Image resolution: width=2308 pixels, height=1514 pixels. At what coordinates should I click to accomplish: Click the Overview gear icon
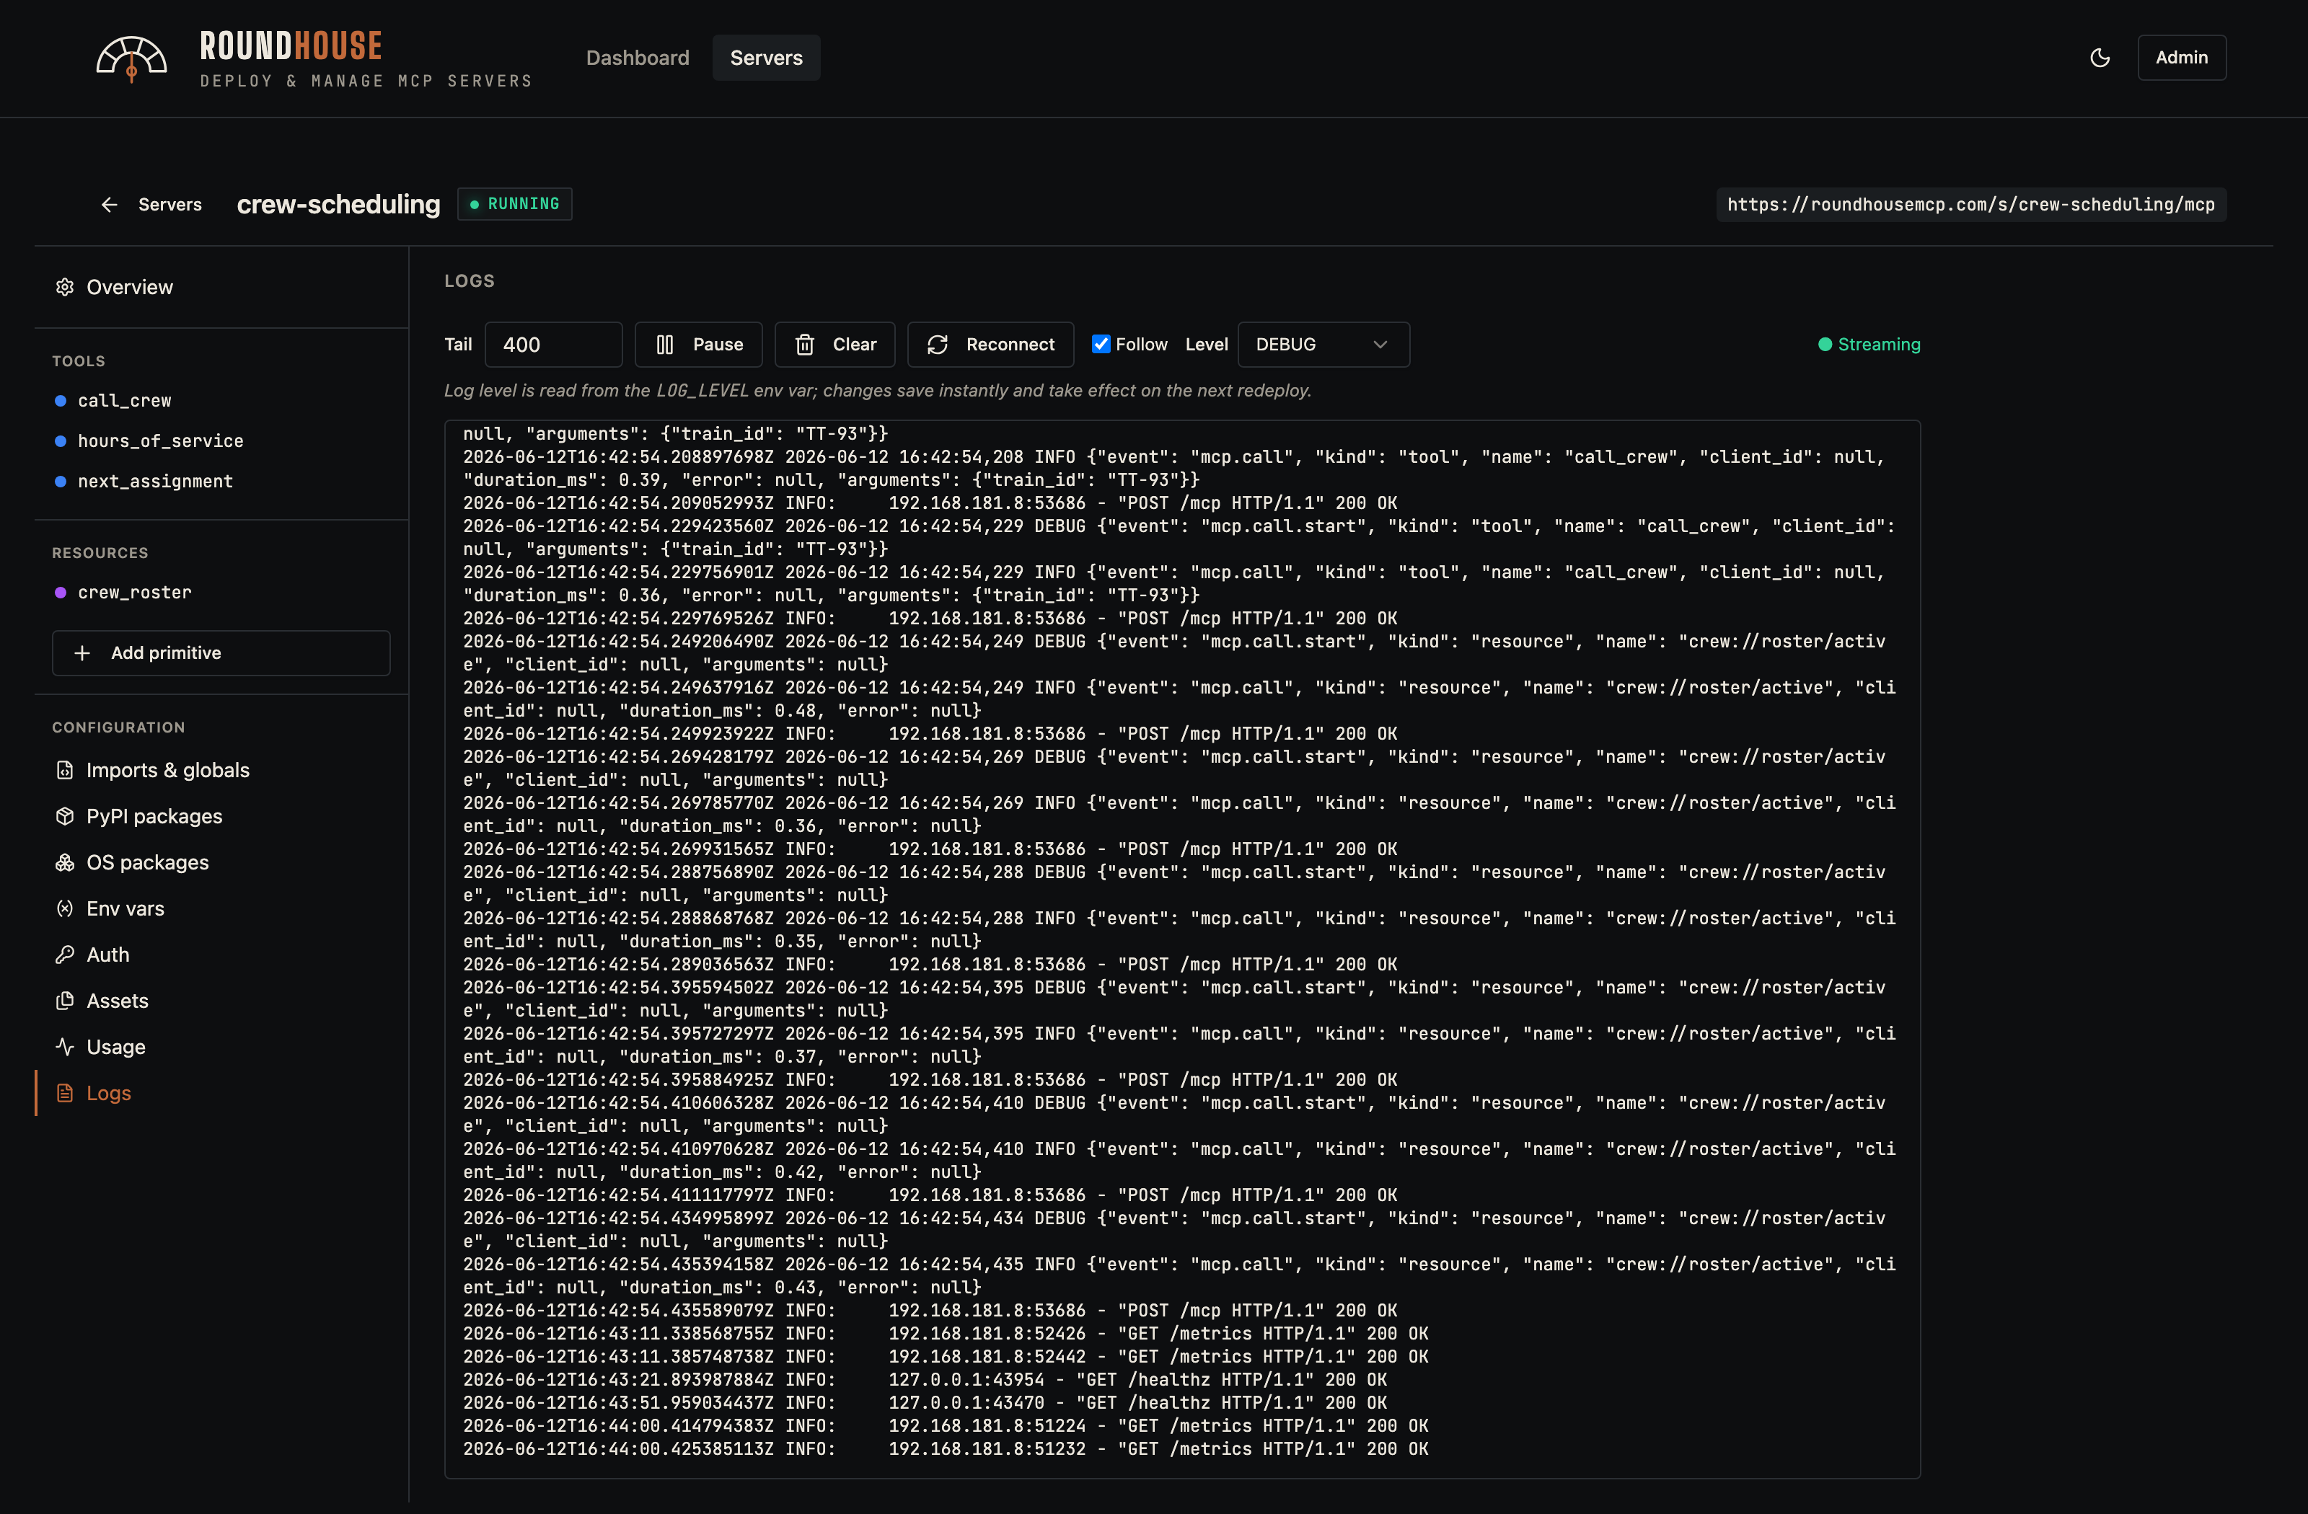pos(65,287)
